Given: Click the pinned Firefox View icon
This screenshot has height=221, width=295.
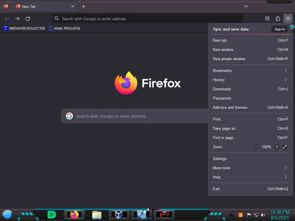Looking at the screenshot, I should [6, 6].
